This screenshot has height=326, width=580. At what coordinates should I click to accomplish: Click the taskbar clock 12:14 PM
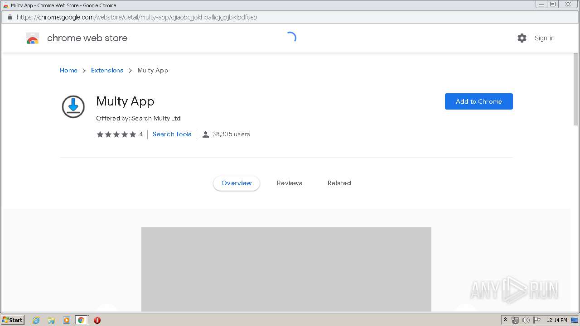557,320
